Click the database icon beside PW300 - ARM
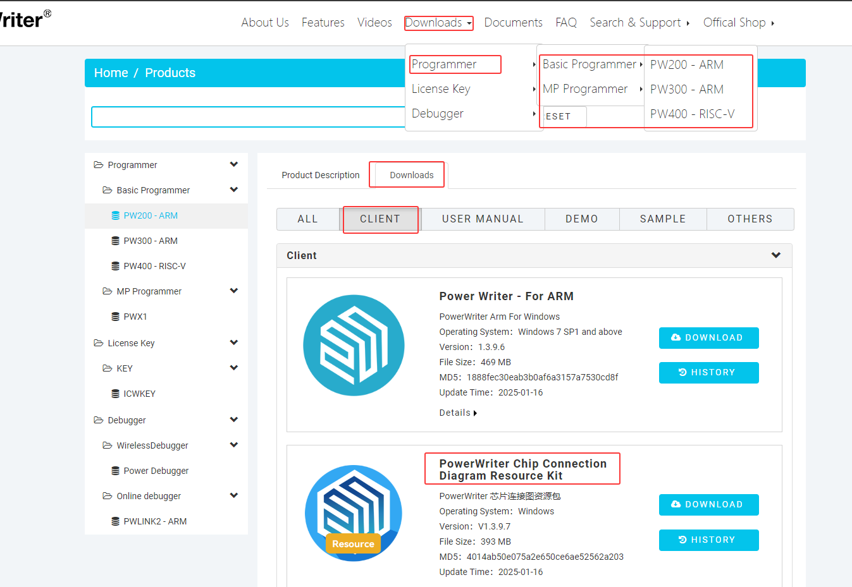 (115, 241)
